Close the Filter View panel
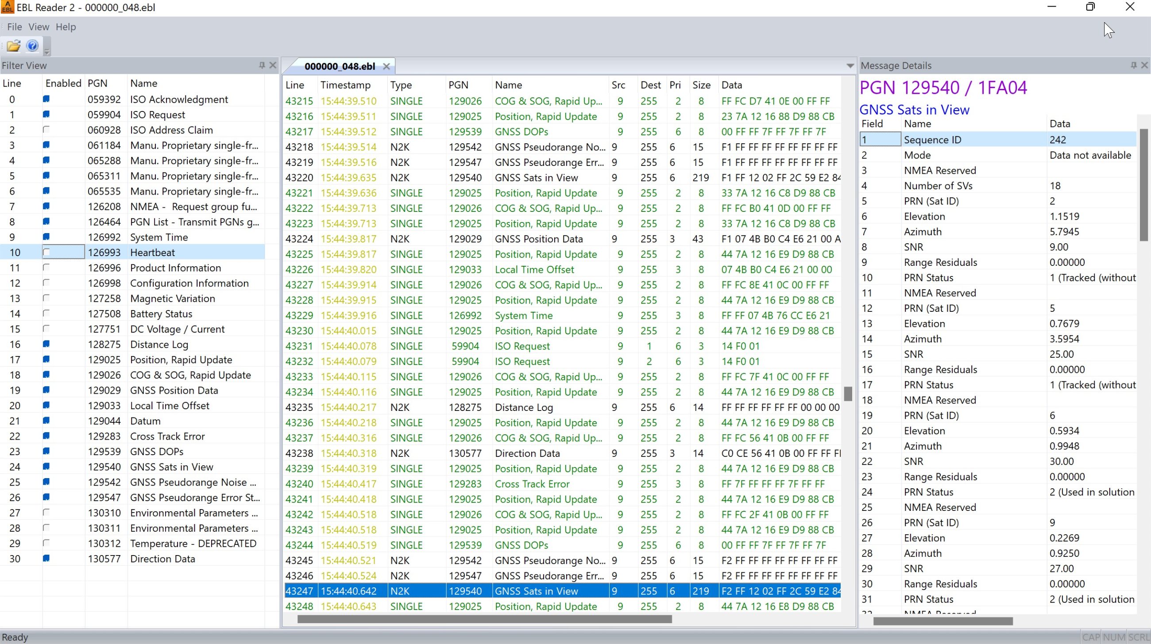This screenshot has height=644, width=1151. coord(273,65)
